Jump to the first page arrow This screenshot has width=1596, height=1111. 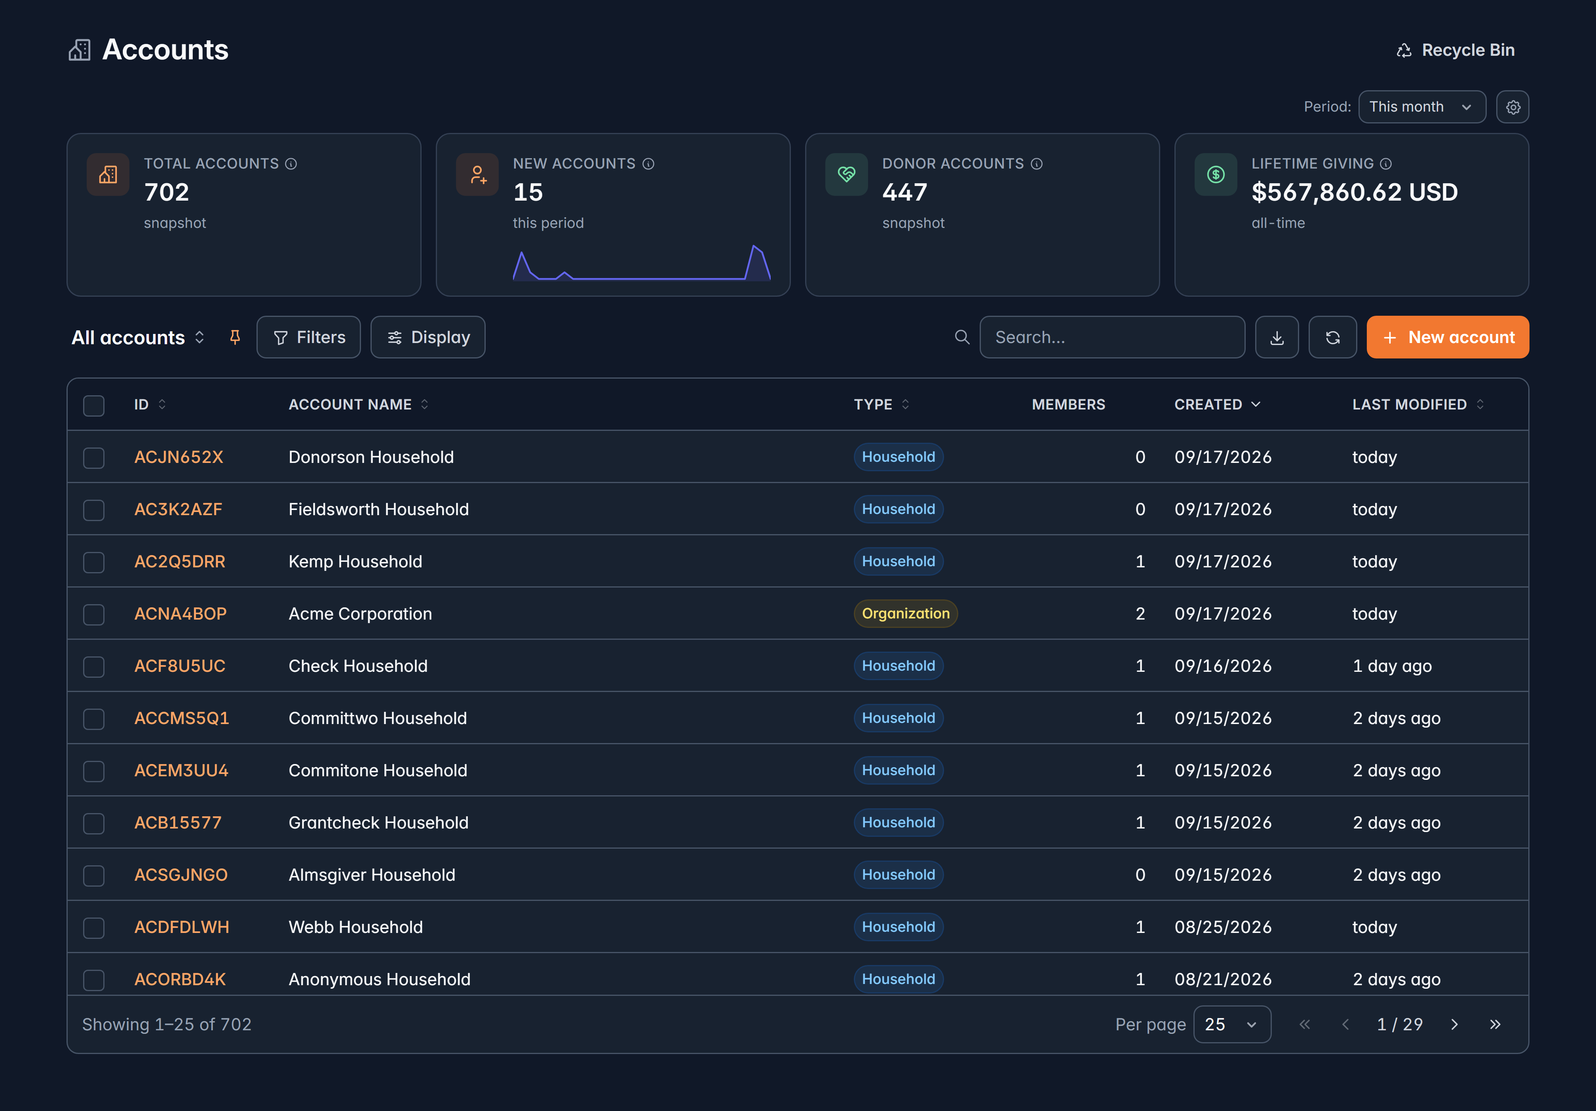[1305, 1024]
